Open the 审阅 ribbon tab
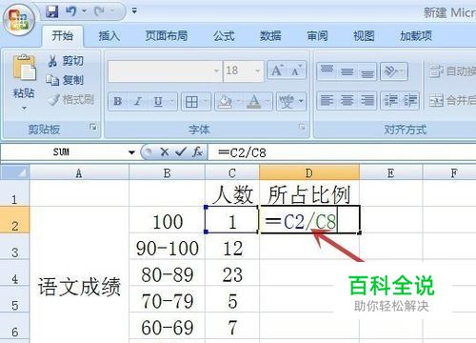Screen dimensions: 476x343 [x=317, y=35]
